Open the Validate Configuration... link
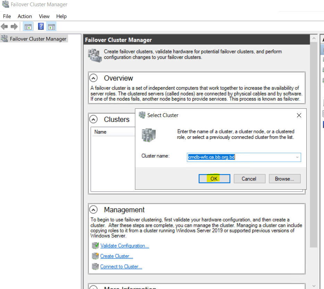 click(x=125, y=246)
